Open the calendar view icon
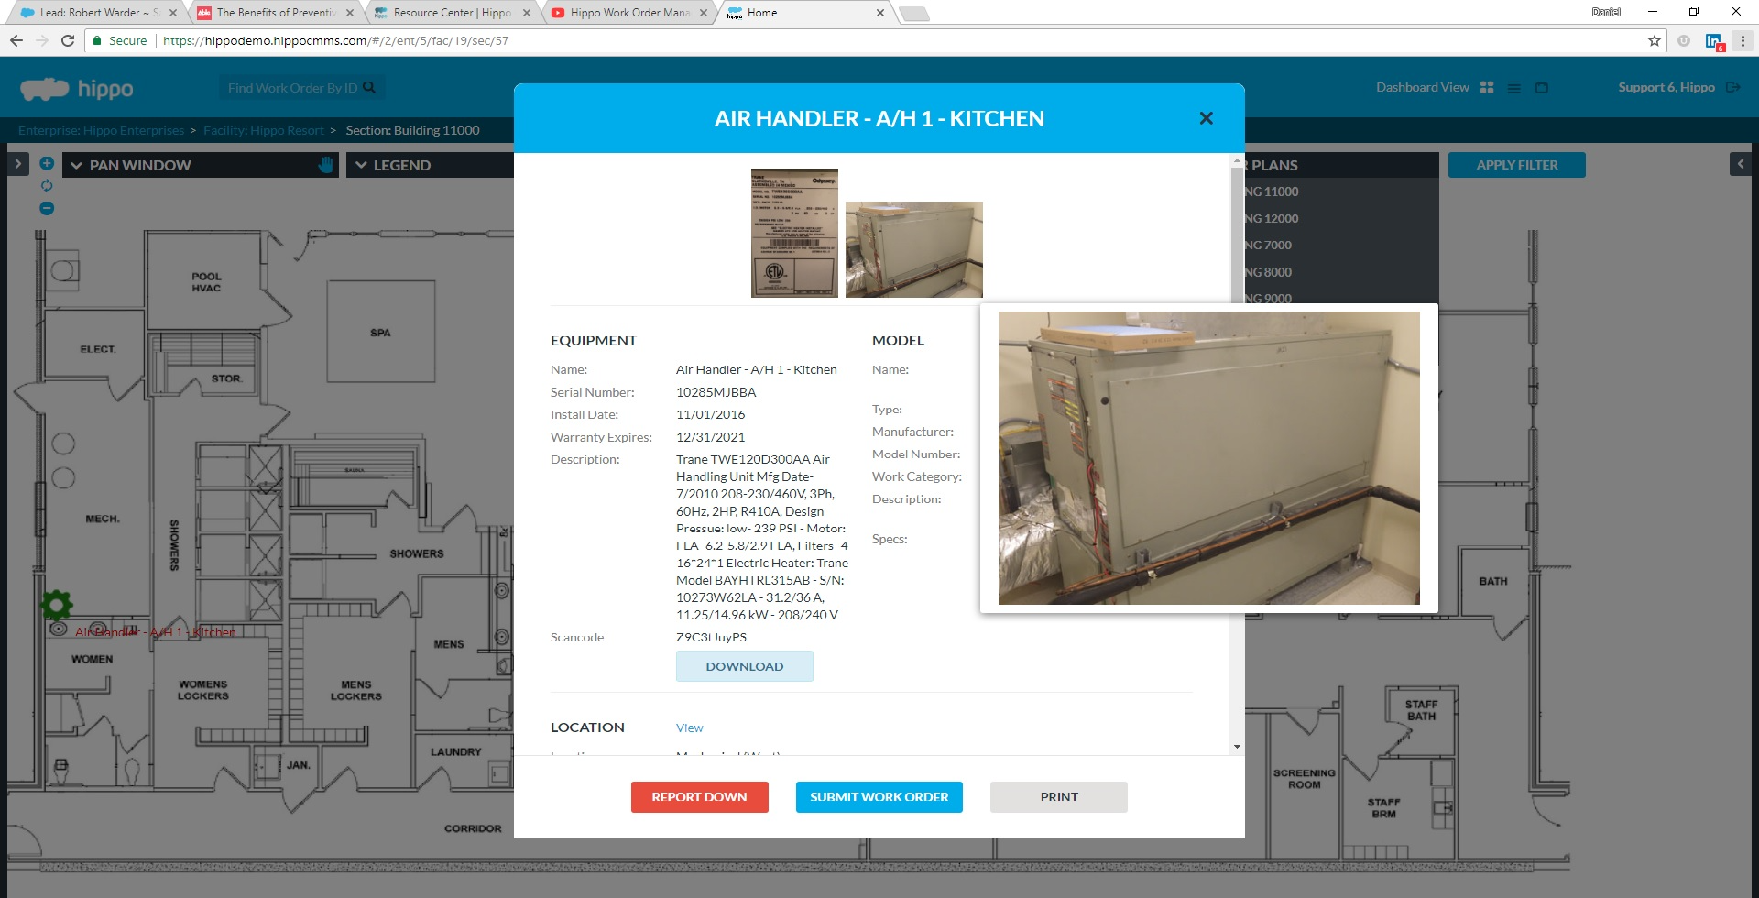1759x898 pixels. [1542, 88]
